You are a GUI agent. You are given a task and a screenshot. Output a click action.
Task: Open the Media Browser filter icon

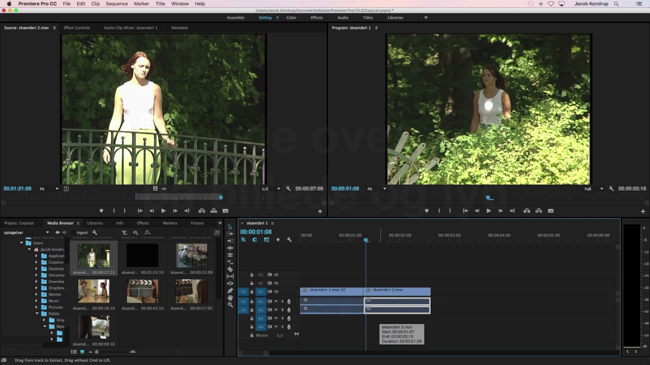124,232
